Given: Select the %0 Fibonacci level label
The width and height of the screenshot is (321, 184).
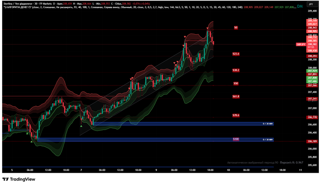Looking at the screenshot, I should pyautogui.click(x=236, y=27).
